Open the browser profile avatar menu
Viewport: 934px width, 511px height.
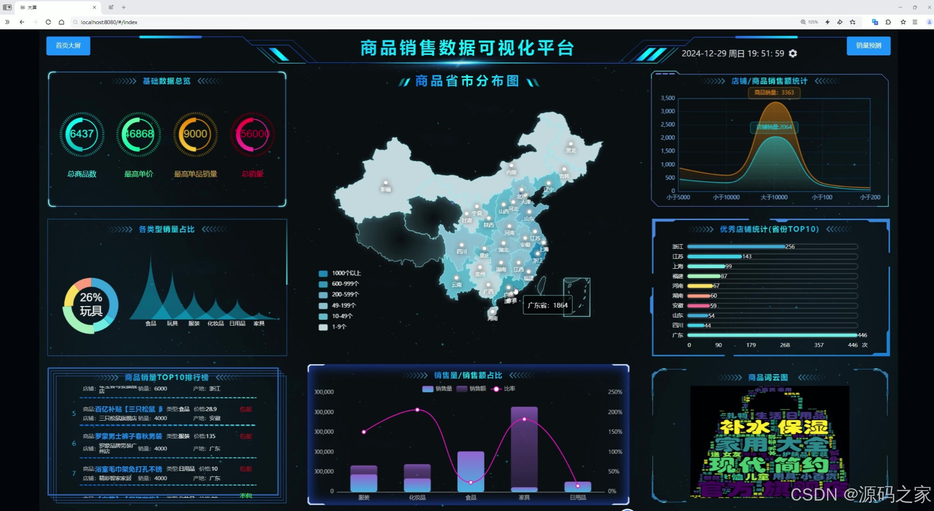tap(929, 22)
